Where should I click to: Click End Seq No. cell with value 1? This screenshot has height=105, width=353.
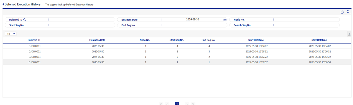(x=209, y=63)
